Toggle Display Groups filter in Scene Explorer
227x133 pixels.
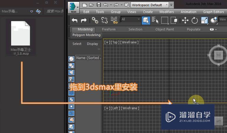click(x=71, y=100)
